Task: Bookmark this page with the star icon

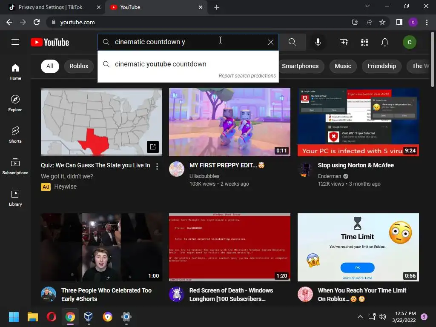Action: click(382, 22)
